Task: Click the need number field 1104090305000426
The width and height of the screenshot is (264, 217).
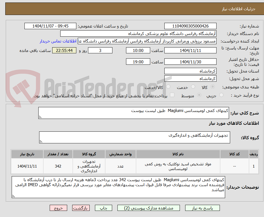Action: pos(190,26)
